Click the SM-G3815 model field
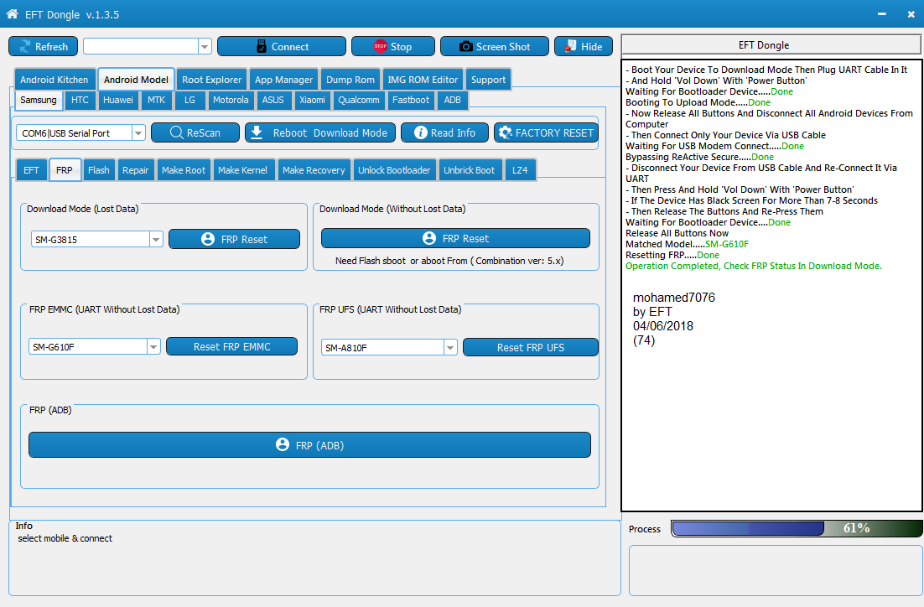The image size is (924, 607). (x=96, y=239)
